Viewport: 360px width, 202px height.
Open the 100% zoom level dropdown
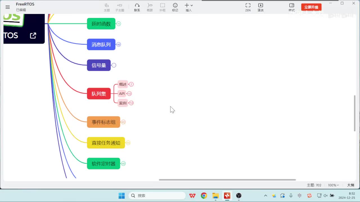coord(334,185)
